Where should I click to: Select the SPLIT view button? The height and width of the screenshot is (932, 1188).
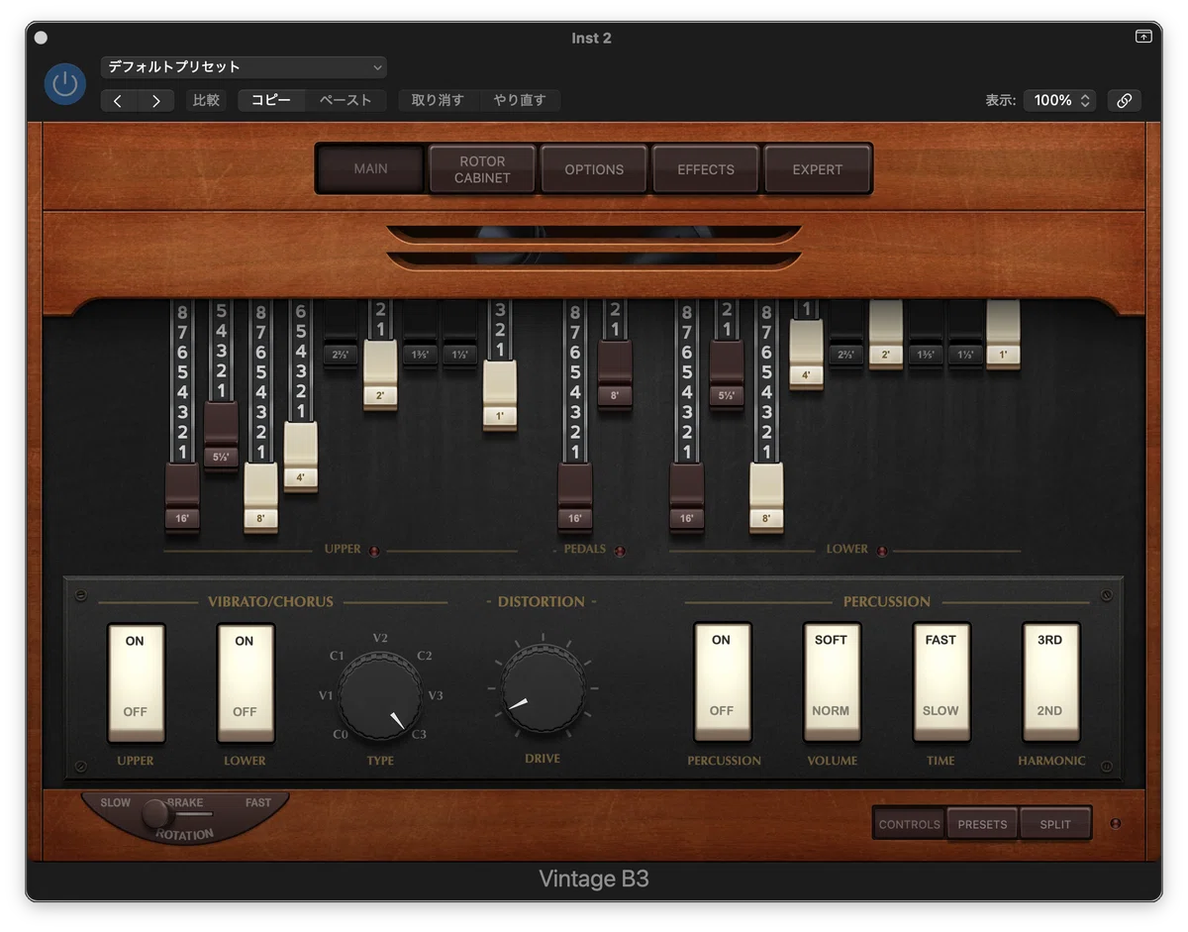[x=1055, y=824]
